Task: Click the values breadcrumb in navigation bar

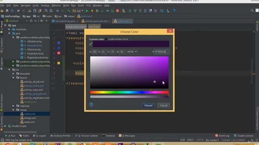Action: click(x=69, y=16)
